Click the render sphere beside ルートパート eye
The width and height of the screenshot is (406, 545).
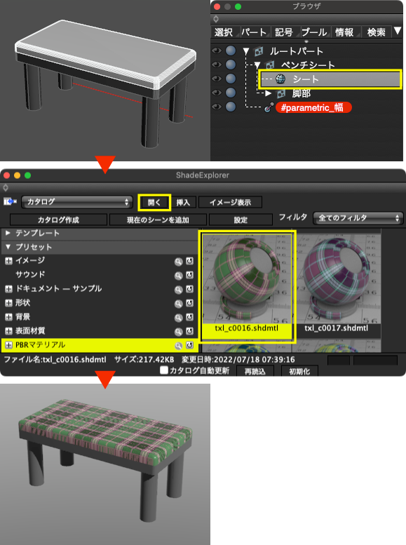pyautogui.click(x=231, y=51)
